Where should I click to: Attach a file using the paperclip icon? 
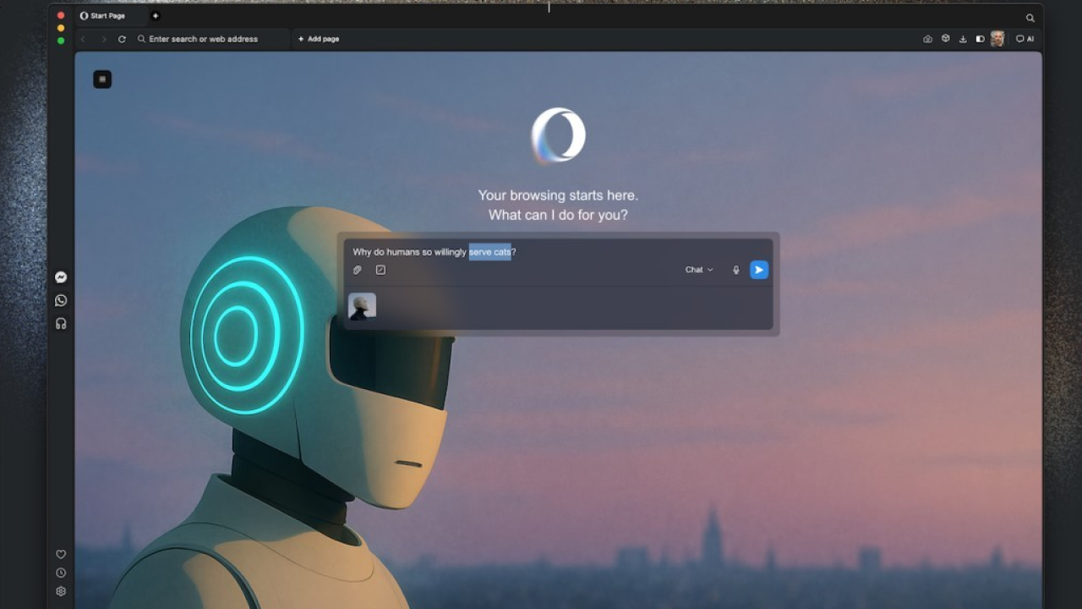(357, 269)
